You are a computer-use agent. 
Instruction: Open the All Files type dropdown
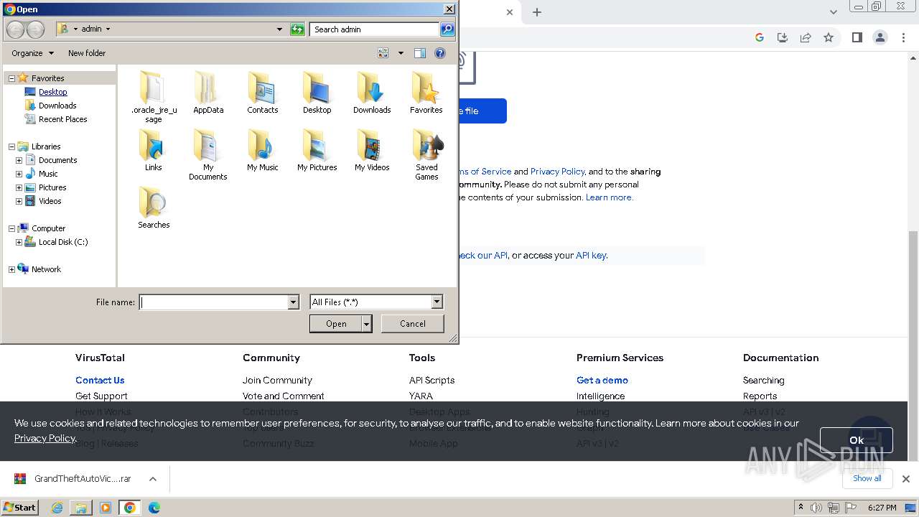pyautogui.click(x=437, y=302)
